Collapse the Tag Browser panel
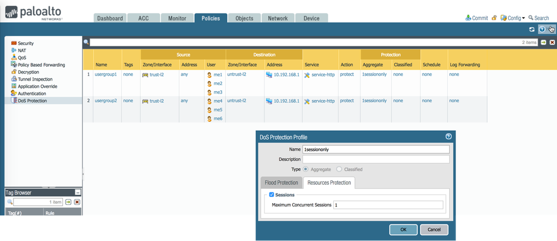The width and height of the screenshot is (557, 241). coord(78,192)
